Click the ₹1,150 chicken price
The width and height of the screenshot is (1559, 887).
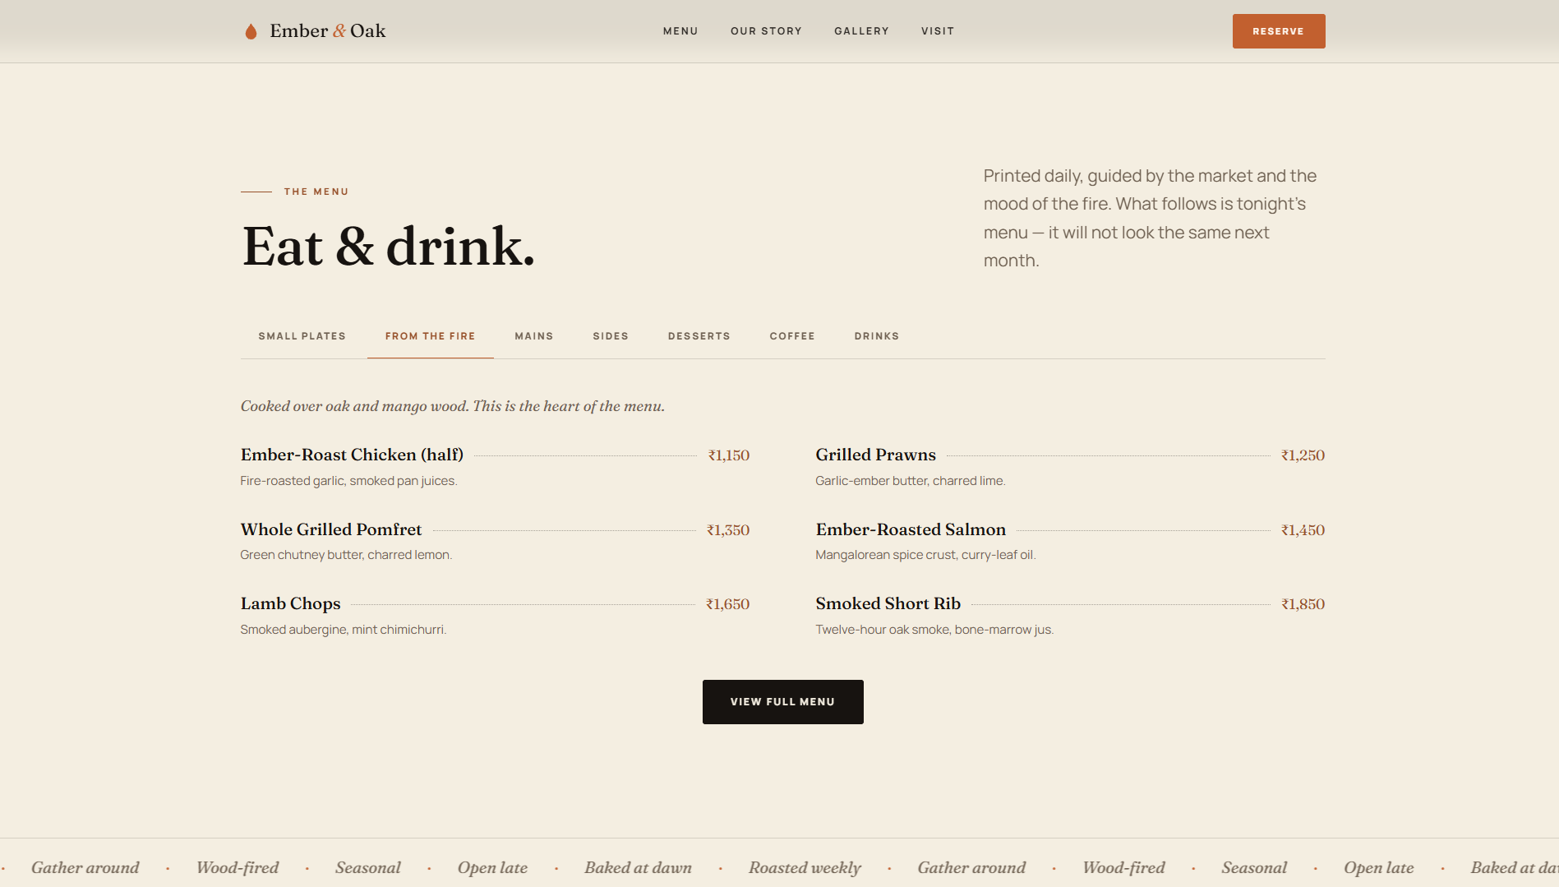point(729,455)
